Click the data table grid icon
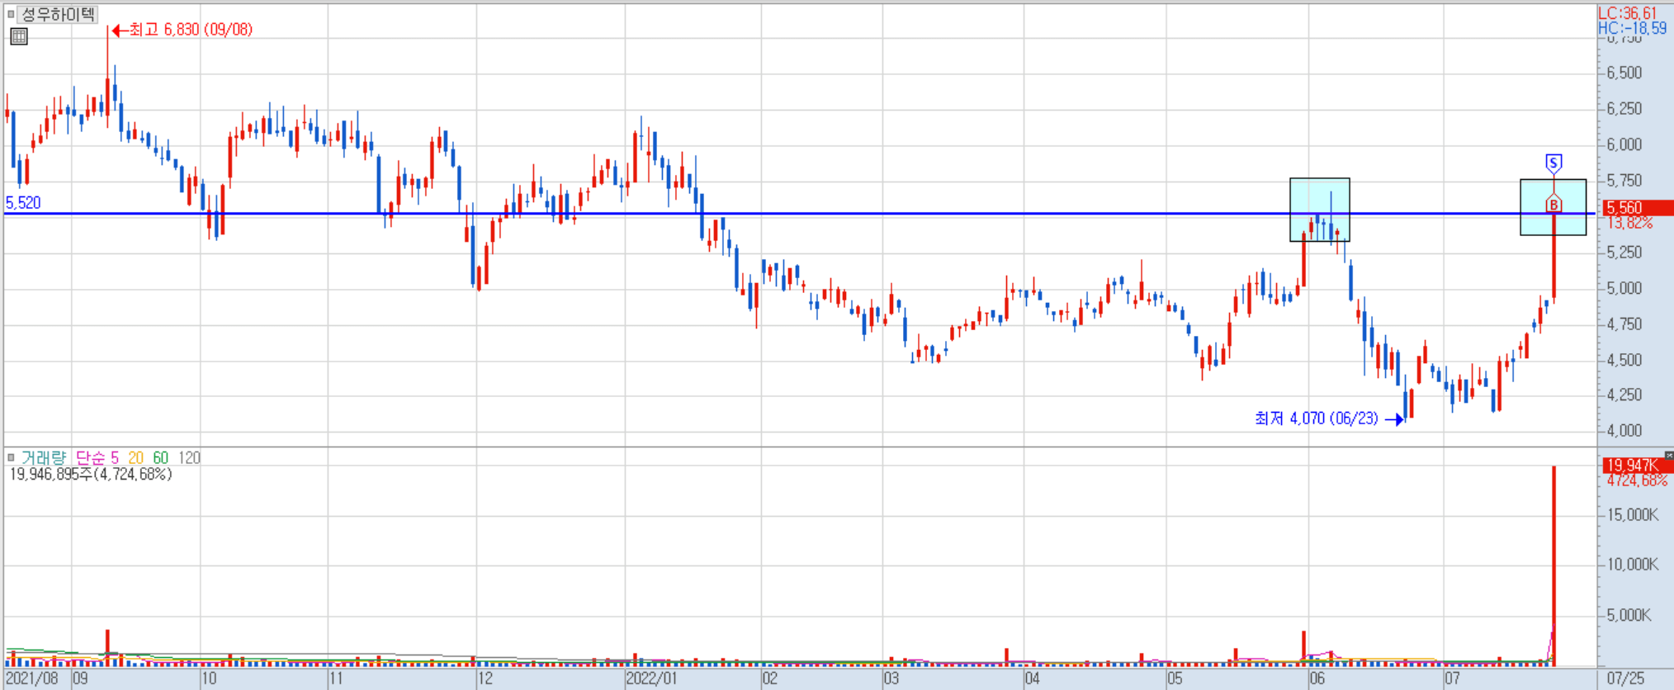This screenshot has width=1674, height=690. coord(19,36)
